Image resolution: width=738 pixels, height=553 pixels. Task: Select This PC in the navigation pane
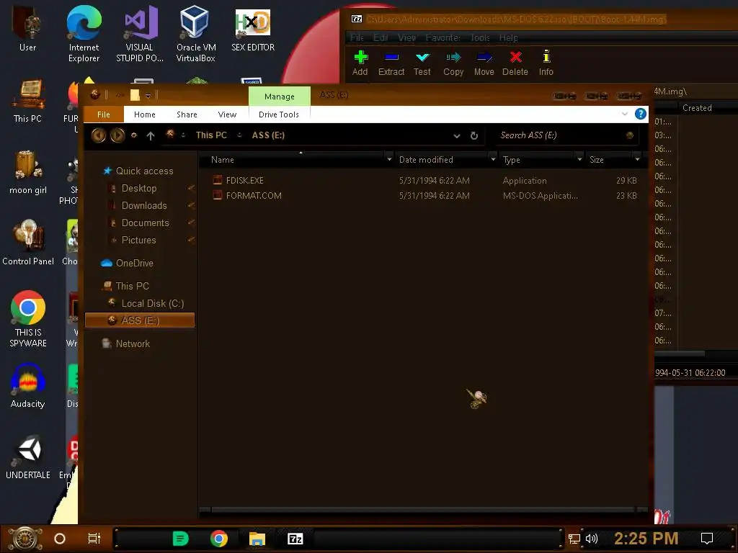[133, 286]
